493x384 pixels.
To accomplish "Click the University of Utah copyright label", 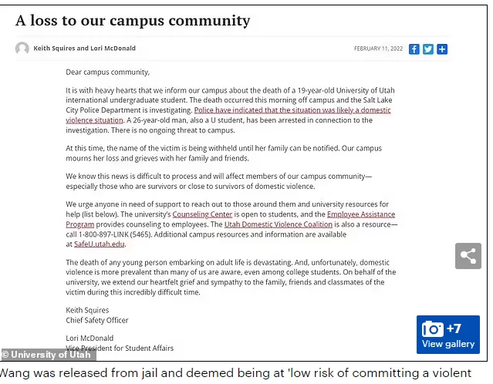I will [x=49, y=355].
